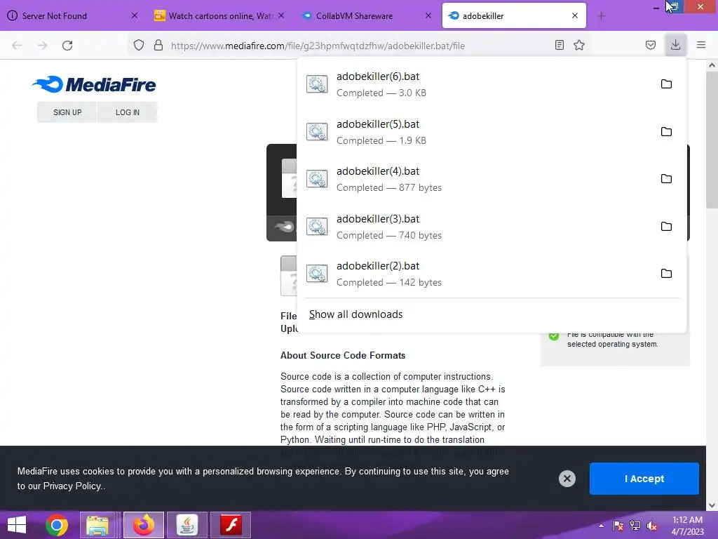Close the CollabVM Shareware tab

(428, 15)
